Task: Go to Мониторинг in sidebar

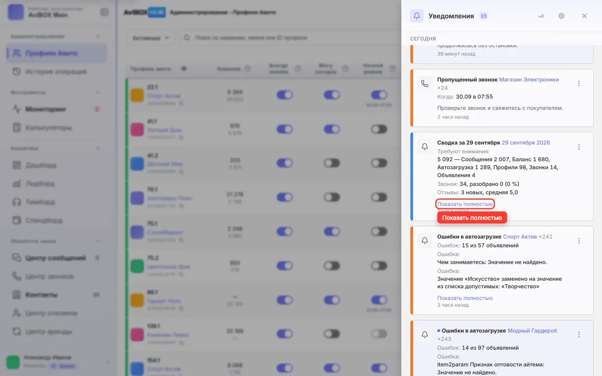Action: [x=56, y=109]
